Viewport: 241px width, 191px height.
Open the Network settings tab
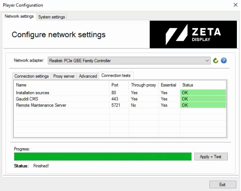[x=19, y=16]
